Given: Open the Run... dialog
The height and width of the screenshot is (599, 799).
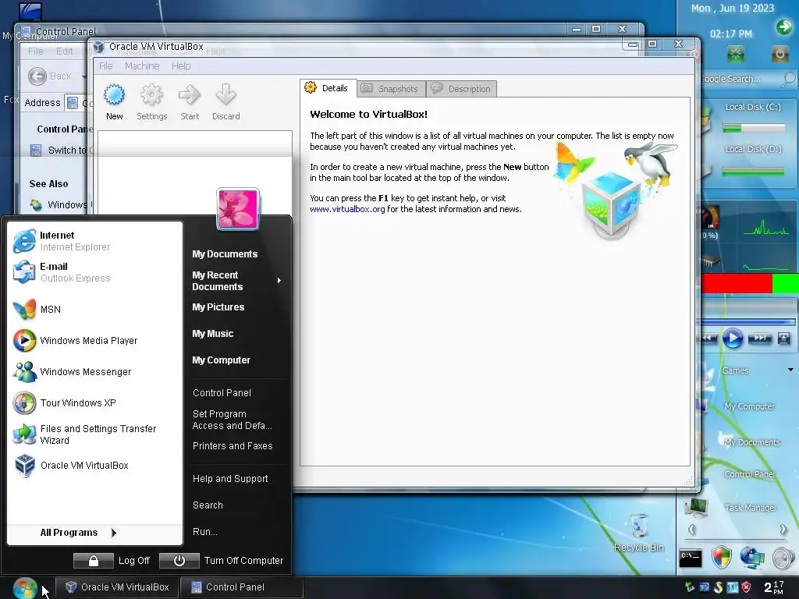Looking at the screenshot, I should (205, 532).
